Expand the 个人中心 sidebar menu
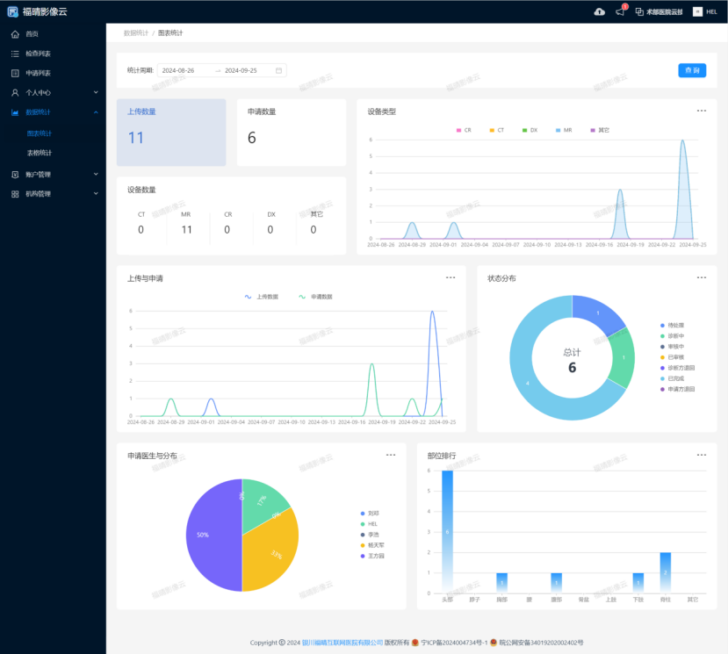Image resolution: width=728 pixels, height=654 pixels. tap(41, 92)
